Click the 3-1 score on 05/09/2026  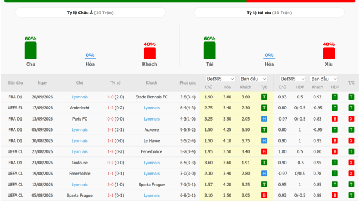click(x=110, y=130)
